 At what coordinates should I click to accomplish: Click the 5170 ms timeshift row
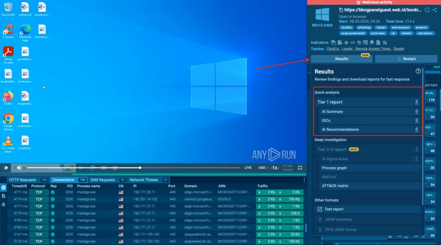pyautogui.click(x=21, y=242)
